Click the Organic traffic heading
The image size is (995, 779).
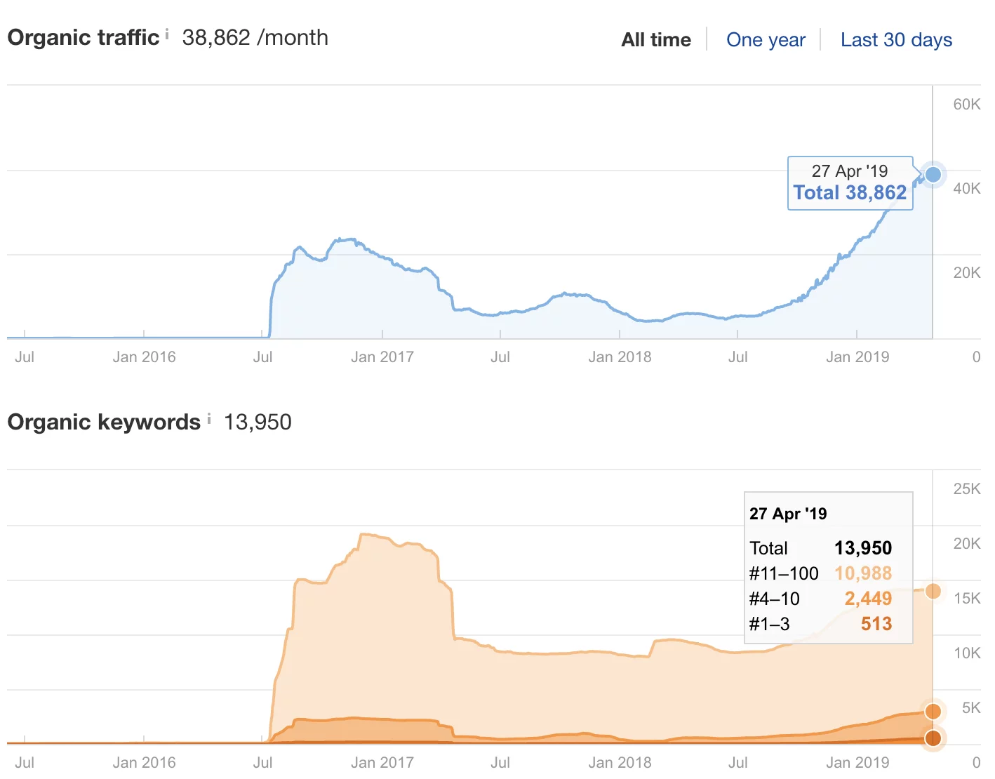(84, 37)
